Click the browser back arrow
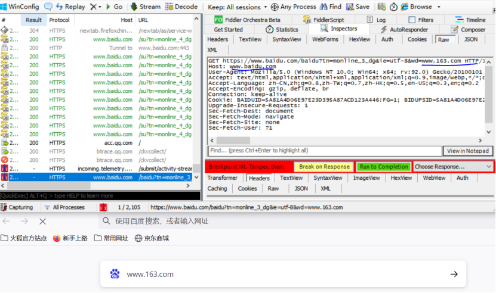The image size is (496, 293). coord(7,221)
